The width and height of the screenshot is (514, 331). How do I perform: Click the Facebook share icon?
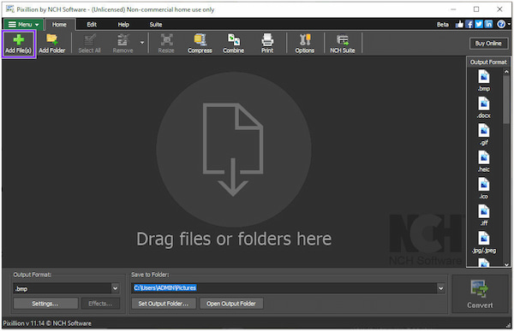pyautogui.click(x=469, y=24)
